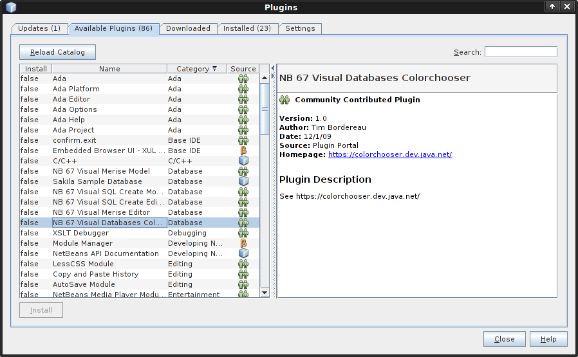Viewport: 578px width, 357px height.
Task: Click the beta icon for Module Manager
Action: (x=243, y=243)
